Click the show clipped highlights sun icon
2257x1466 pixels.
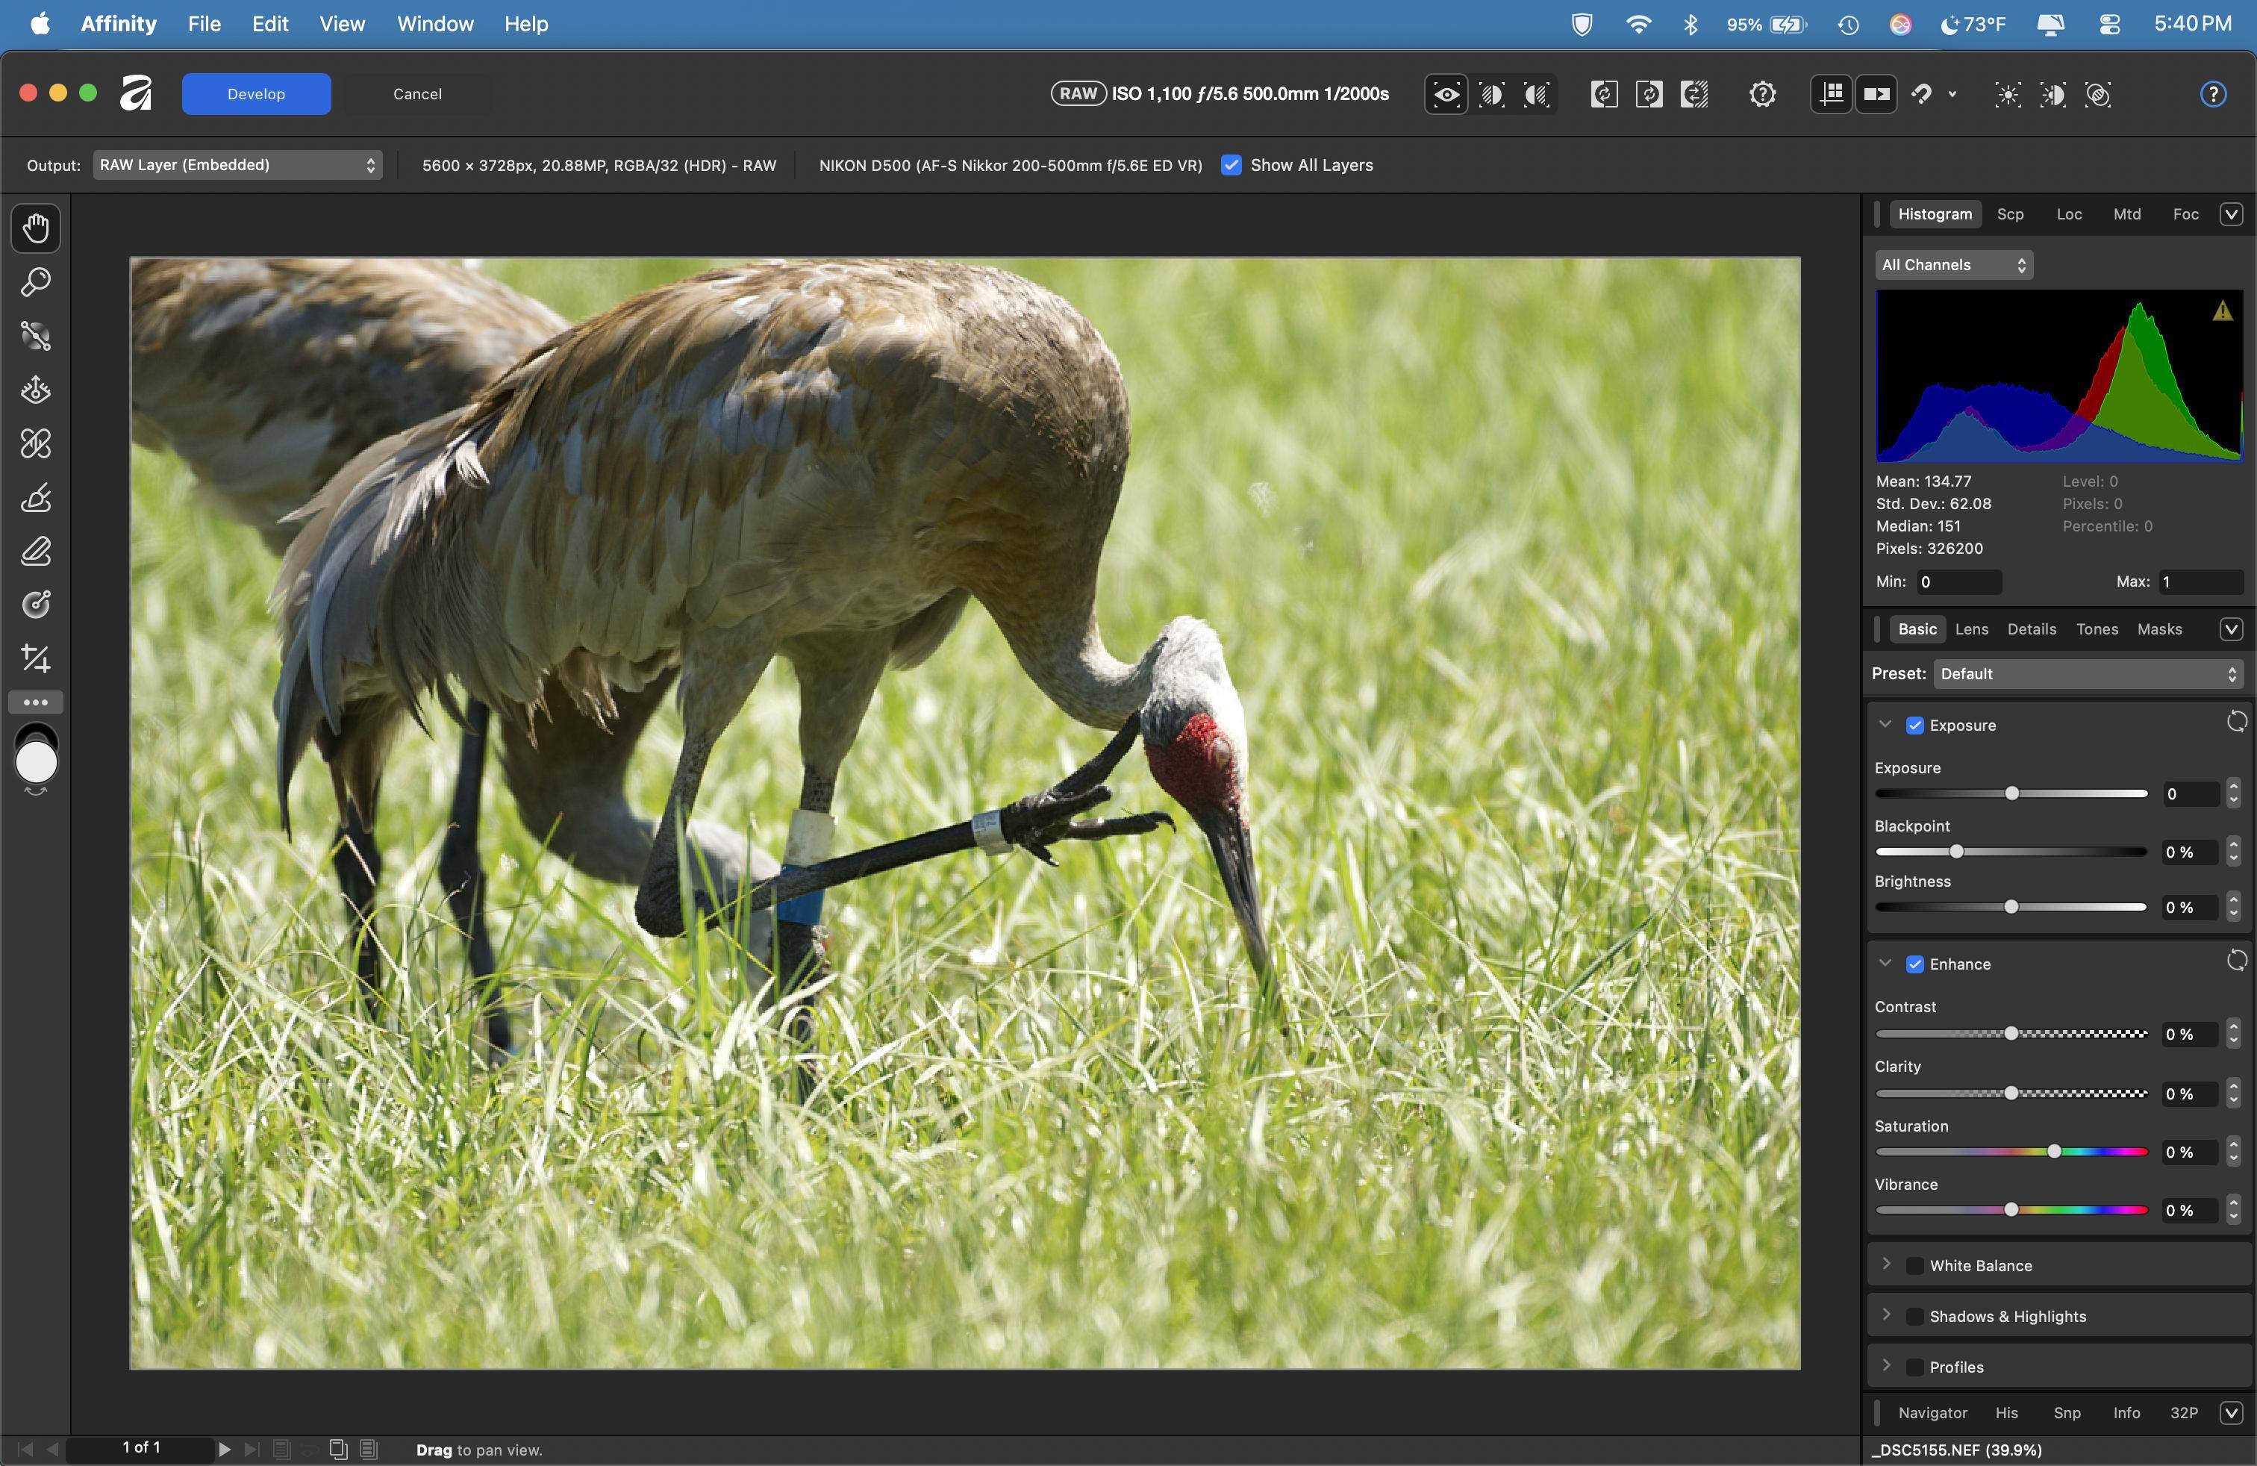click(2007, 94)
